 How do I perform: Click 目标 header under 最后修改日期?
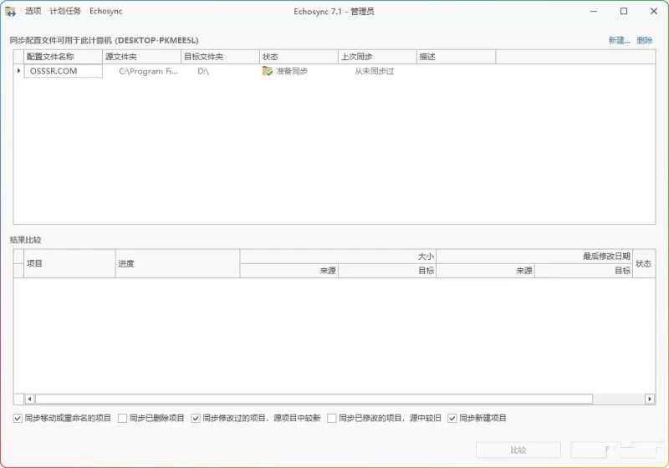pyautogui.click(x=583, y=270)
